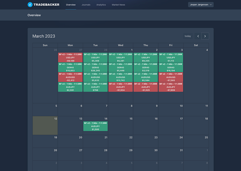
Task: Open the USDJPY $9,205 trade entry
Action: click(x=146, y=58)
